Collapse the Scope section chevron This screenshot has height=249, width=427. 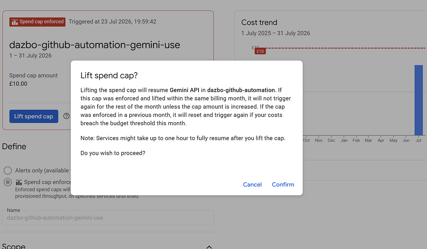click(209, 247)
